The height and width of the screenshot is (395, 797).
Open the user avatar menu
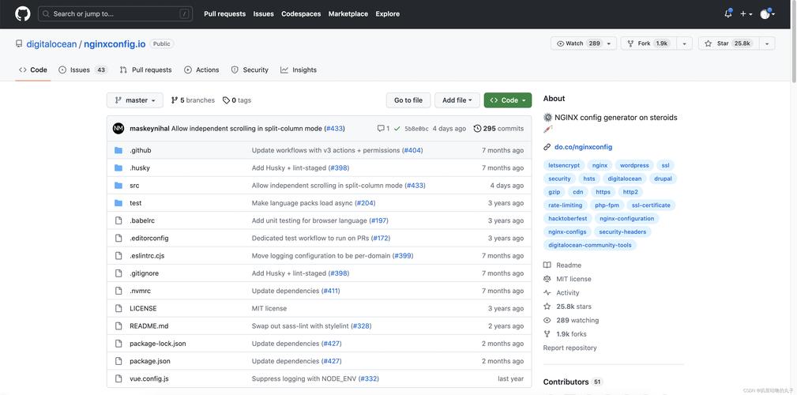click(x=767, y=13)
